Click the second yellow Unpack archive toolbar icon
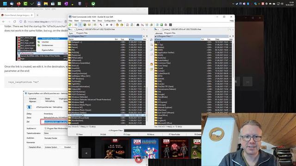Image resolution: width=296 pixels, height=166 pixels. (122, 25)
